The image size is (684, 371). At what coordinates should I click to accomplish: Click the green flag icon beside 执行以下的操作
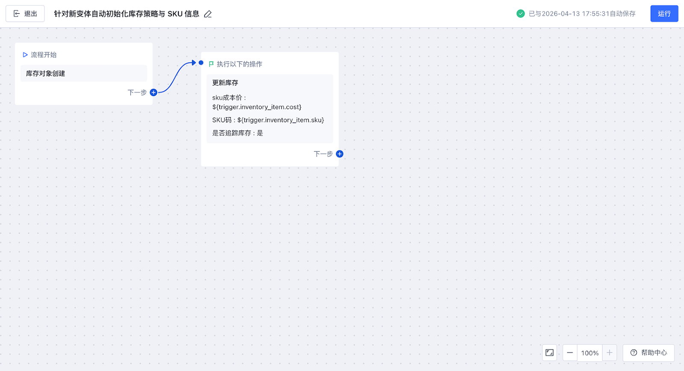pyautogui.click(x=211, y=64)
